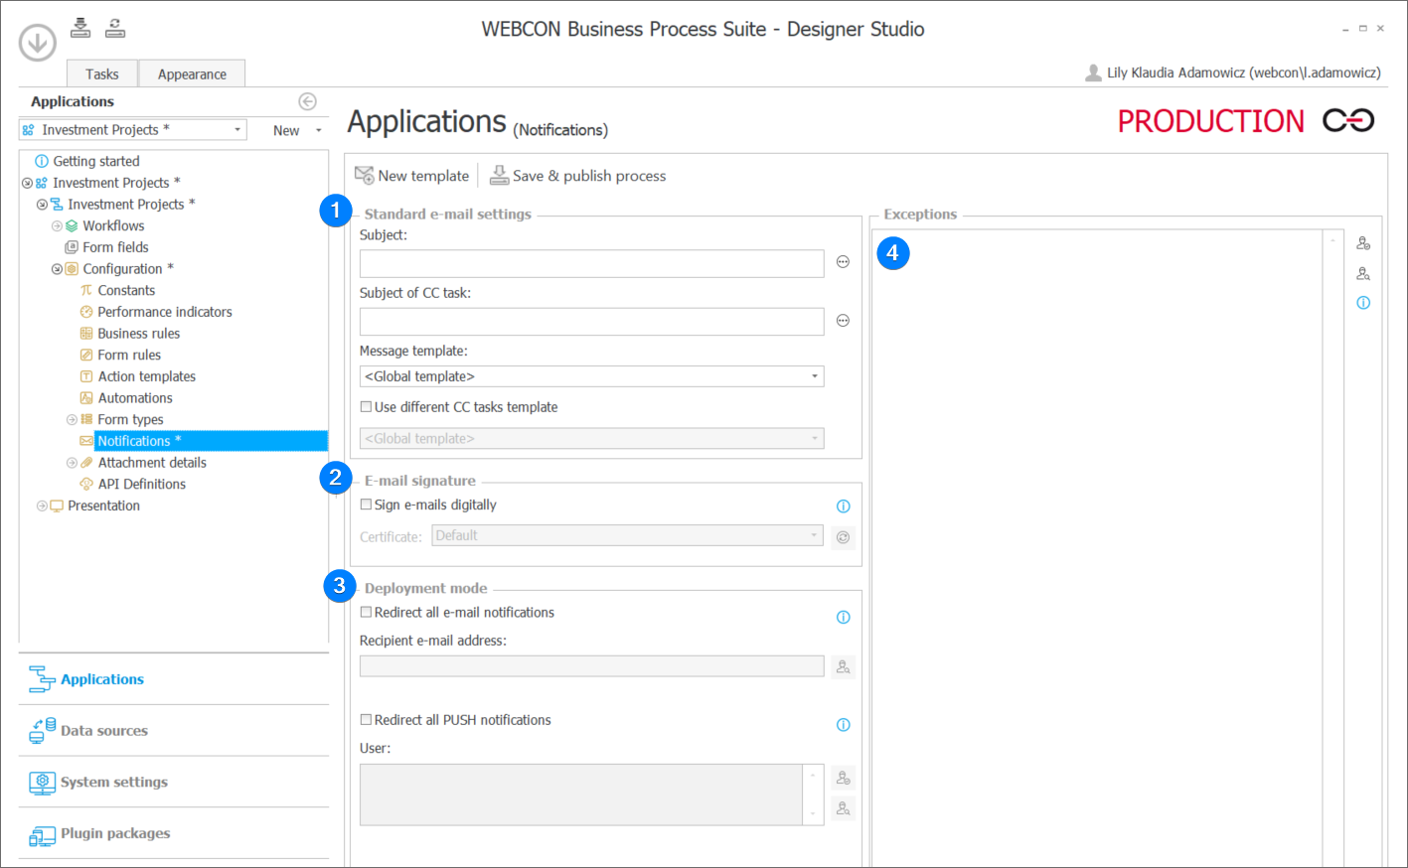This screenshot has width=1408, height=868.
Task: Select Form rules tree item
Action: pos(129,356)
